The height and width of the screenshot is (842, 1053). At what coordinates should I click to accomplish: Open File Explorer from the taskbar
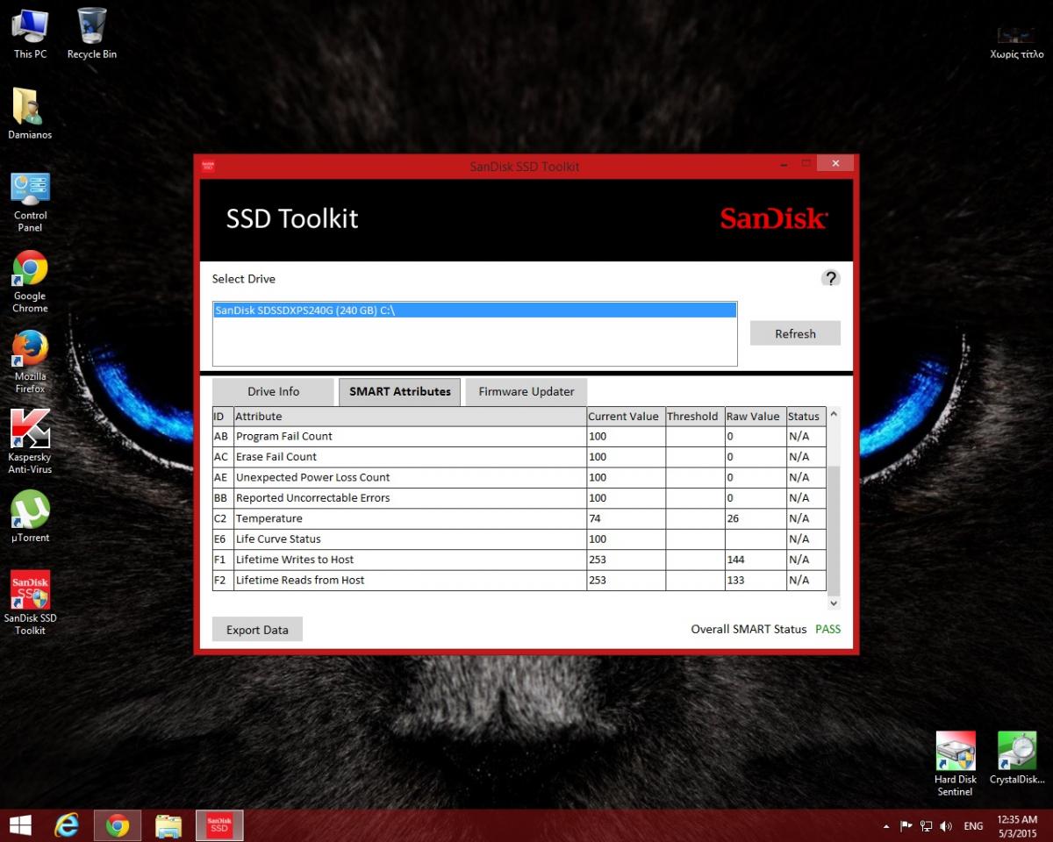[x=168, y=825]
